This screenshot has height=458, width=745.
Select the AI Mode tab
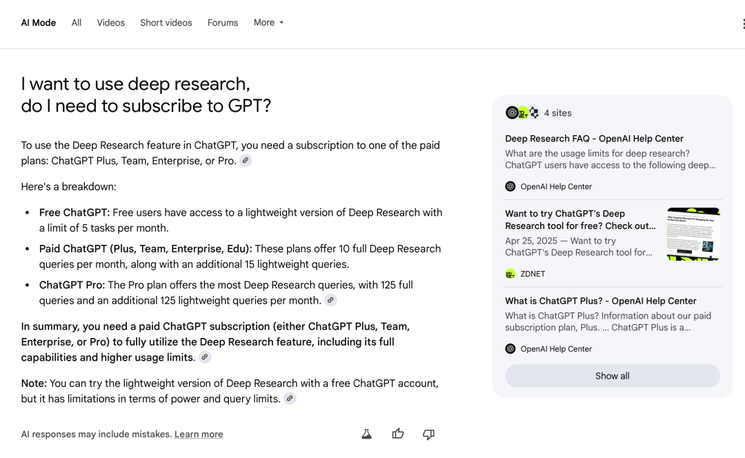39,22
